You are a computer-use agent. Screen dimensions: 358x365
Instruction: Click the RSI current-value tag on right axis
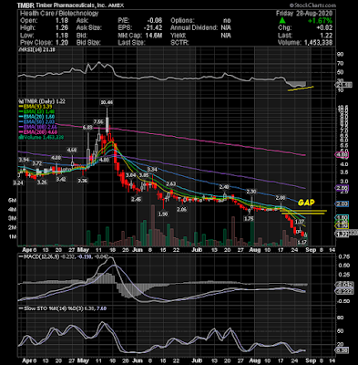pos(343,85)
